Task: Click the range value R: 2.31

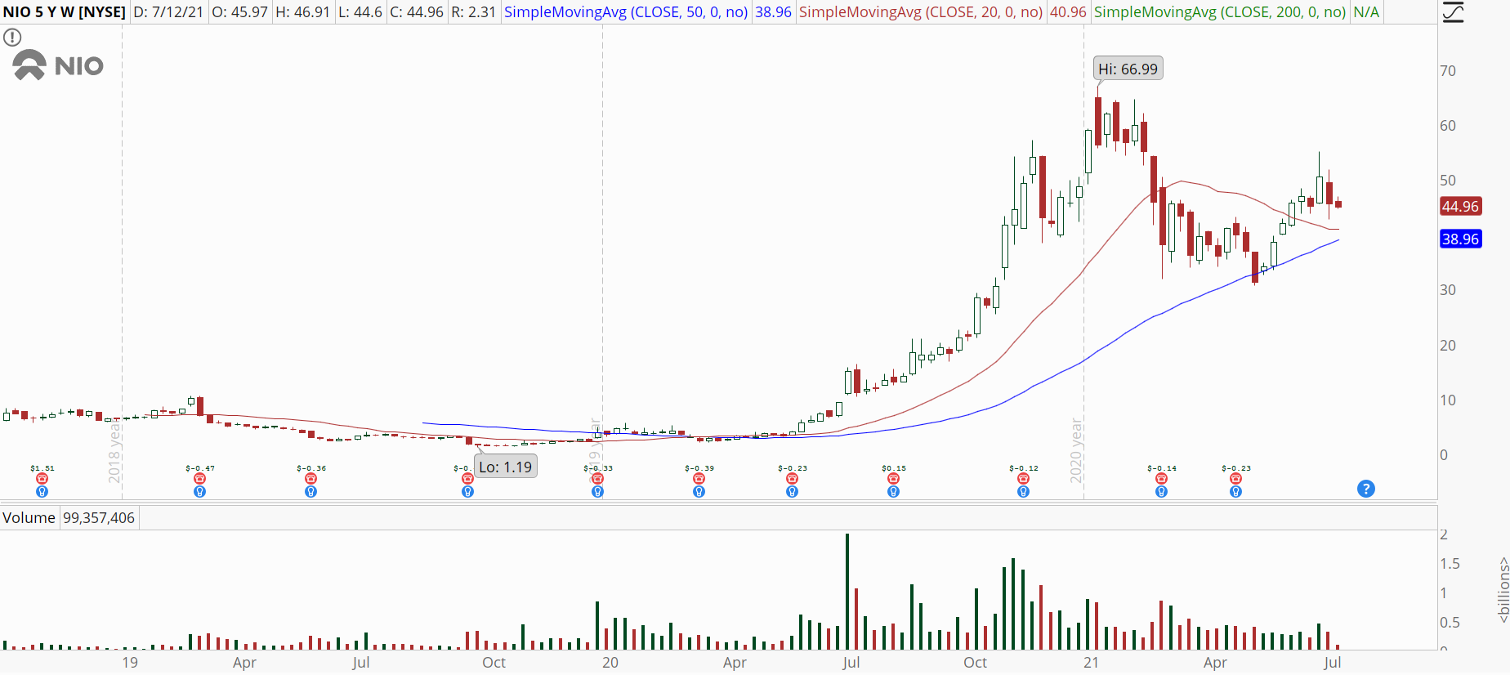Action: pos(474,12)
